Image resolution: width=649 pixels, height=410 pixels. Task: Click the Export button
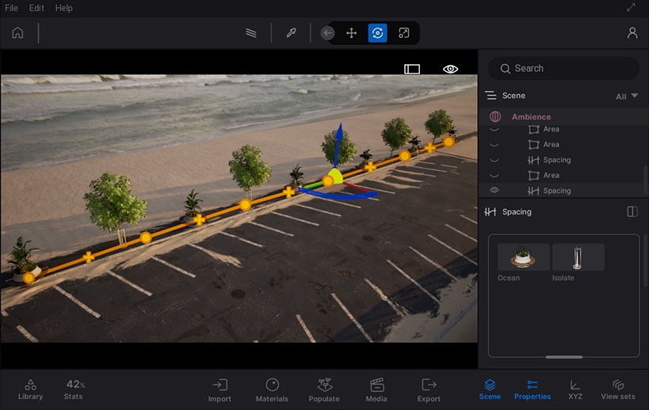tap(429, 389)
